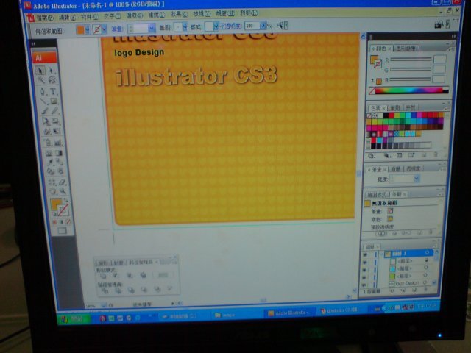Set toolbox paint mode to None
The height and width of the screenshot is (353, 471).
coord(68,222)
